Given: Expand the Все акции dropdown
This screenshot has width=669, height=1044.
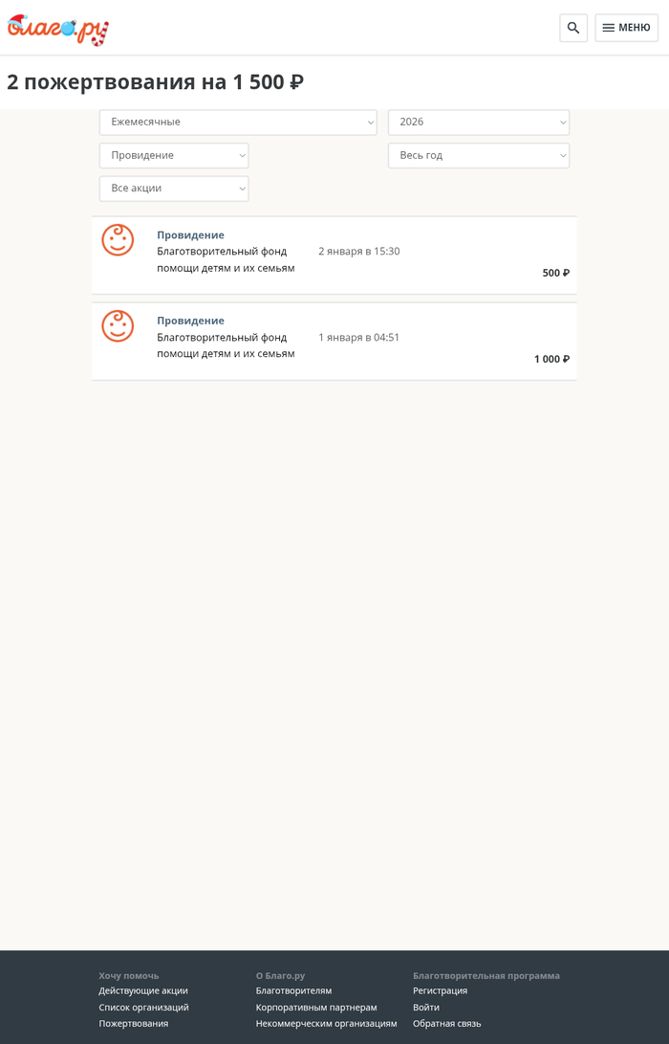Looking at the screenshot, I should [174, 189].
